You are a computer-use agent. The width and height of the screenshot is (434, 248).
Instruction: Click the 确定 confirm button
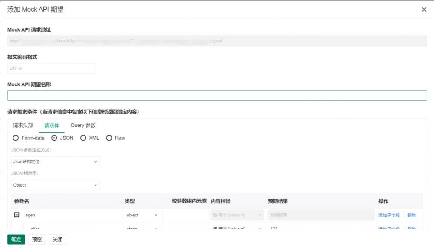point(16,239)
